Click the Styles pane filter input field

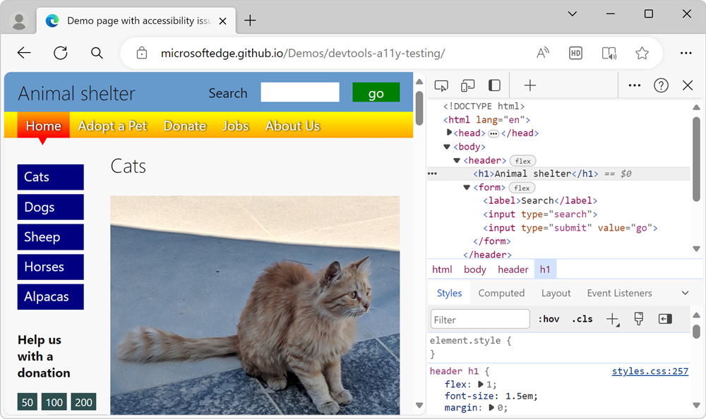[x=479, y=318]
